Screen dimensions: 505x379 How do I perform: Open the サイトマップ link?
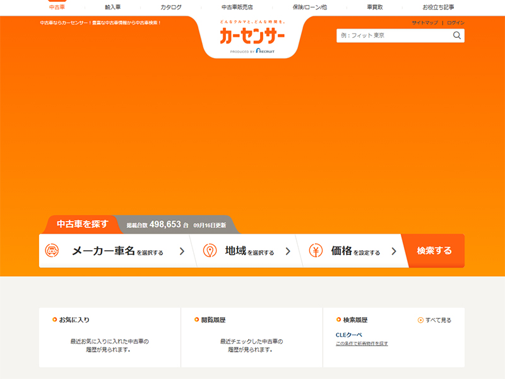point(425,23)
